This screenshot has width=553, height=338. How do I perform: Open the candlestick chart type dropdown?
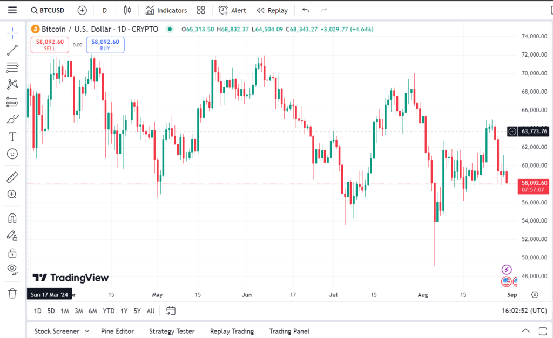point(127,10)
